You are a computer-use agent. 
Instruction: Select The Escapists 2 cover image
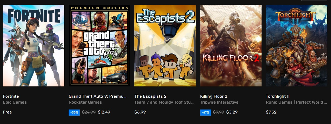tap(165, 46)
